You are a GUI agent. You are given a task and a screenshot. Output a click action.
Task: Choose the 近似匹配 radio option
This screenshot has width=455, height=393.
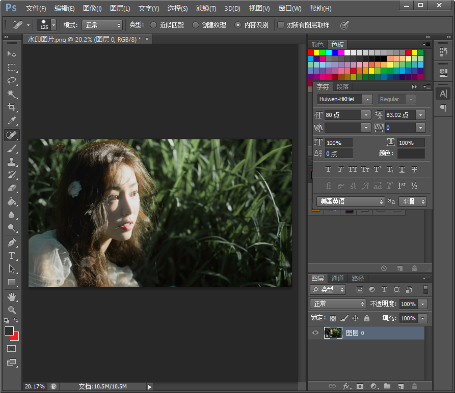[154, 25]
